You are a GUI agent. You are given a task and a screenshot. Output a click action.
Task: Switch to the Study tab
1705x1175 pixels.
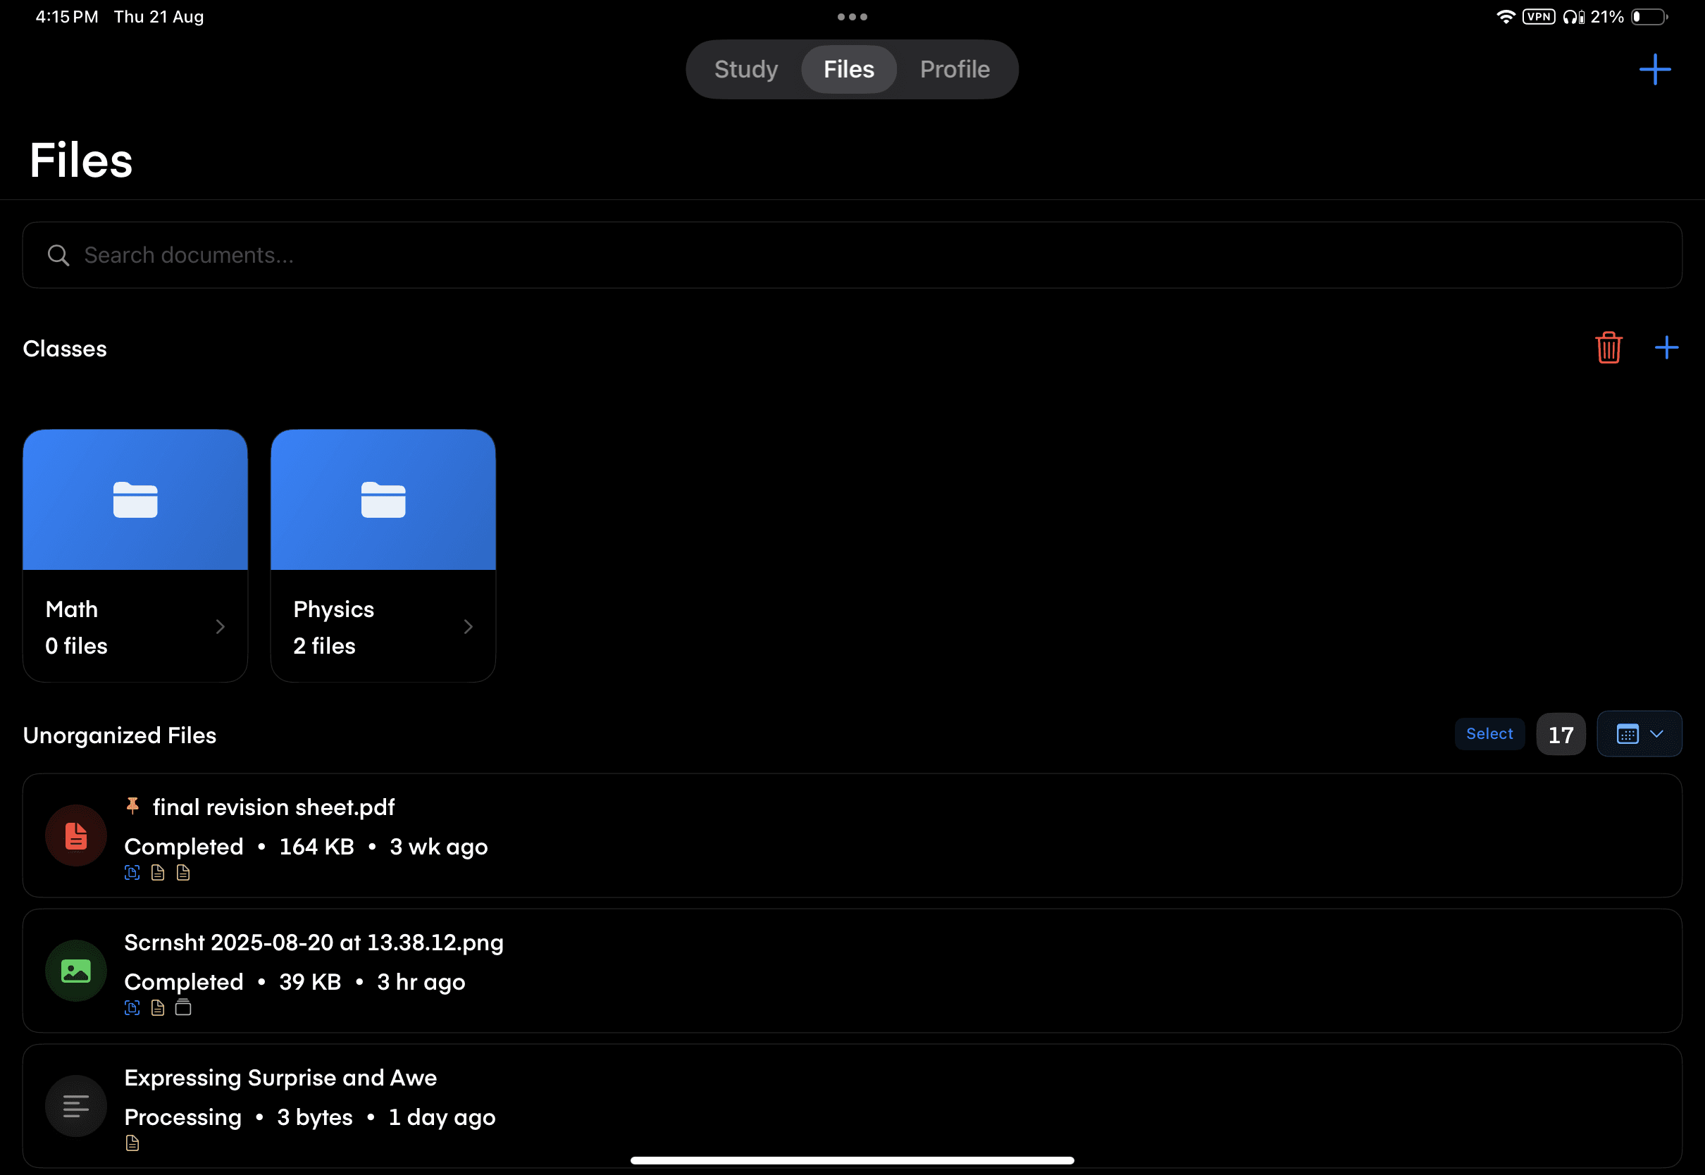tap(745, 69)
